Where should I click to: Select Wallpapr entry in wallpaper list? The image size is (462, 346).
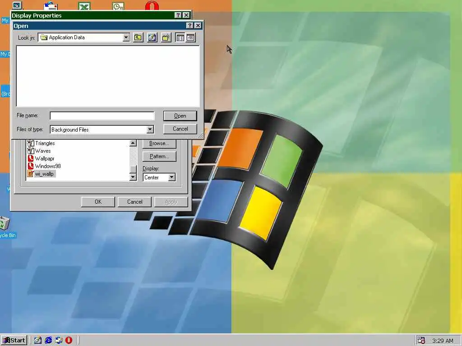[x=45, y=159]
